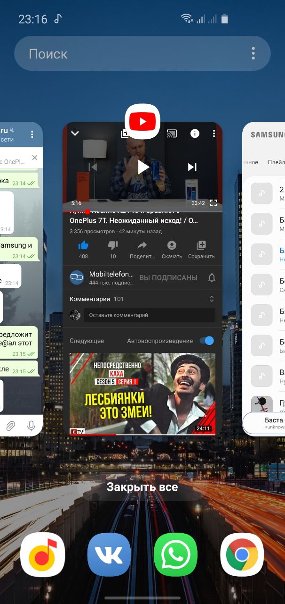Viewport: 285px width, 604px height.
Task: Open the search bar three-dot options
Action: click(253, 54)
